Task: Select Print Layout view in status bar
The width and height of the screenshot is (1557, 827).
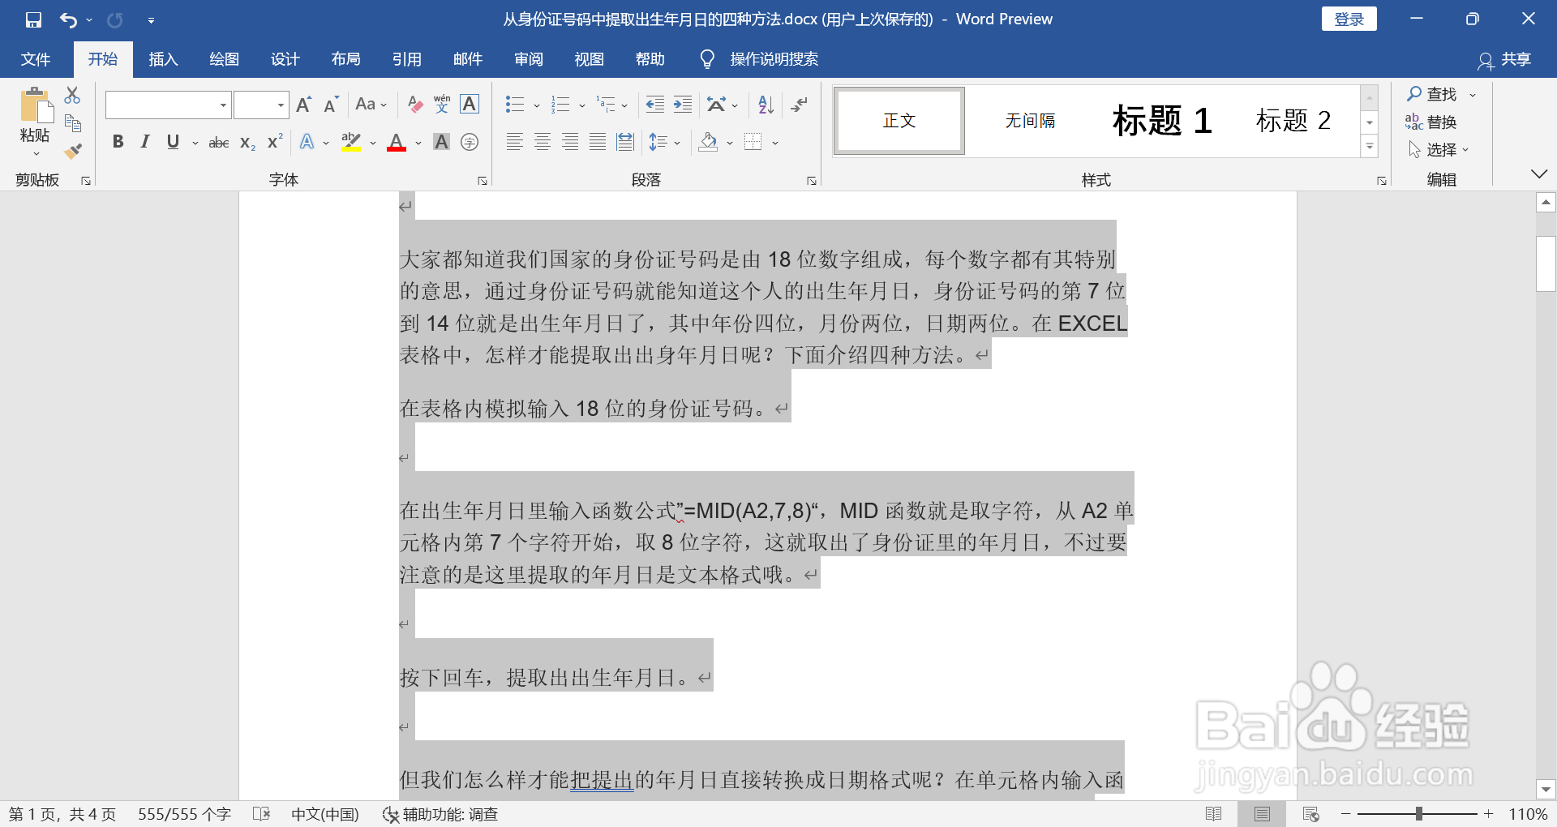Action: pyautogui.click(x=1262, y=814)
